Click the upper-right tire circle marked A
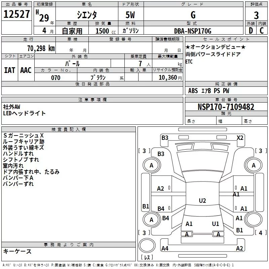This screenshot has height=269, width=269. point(254,165)
